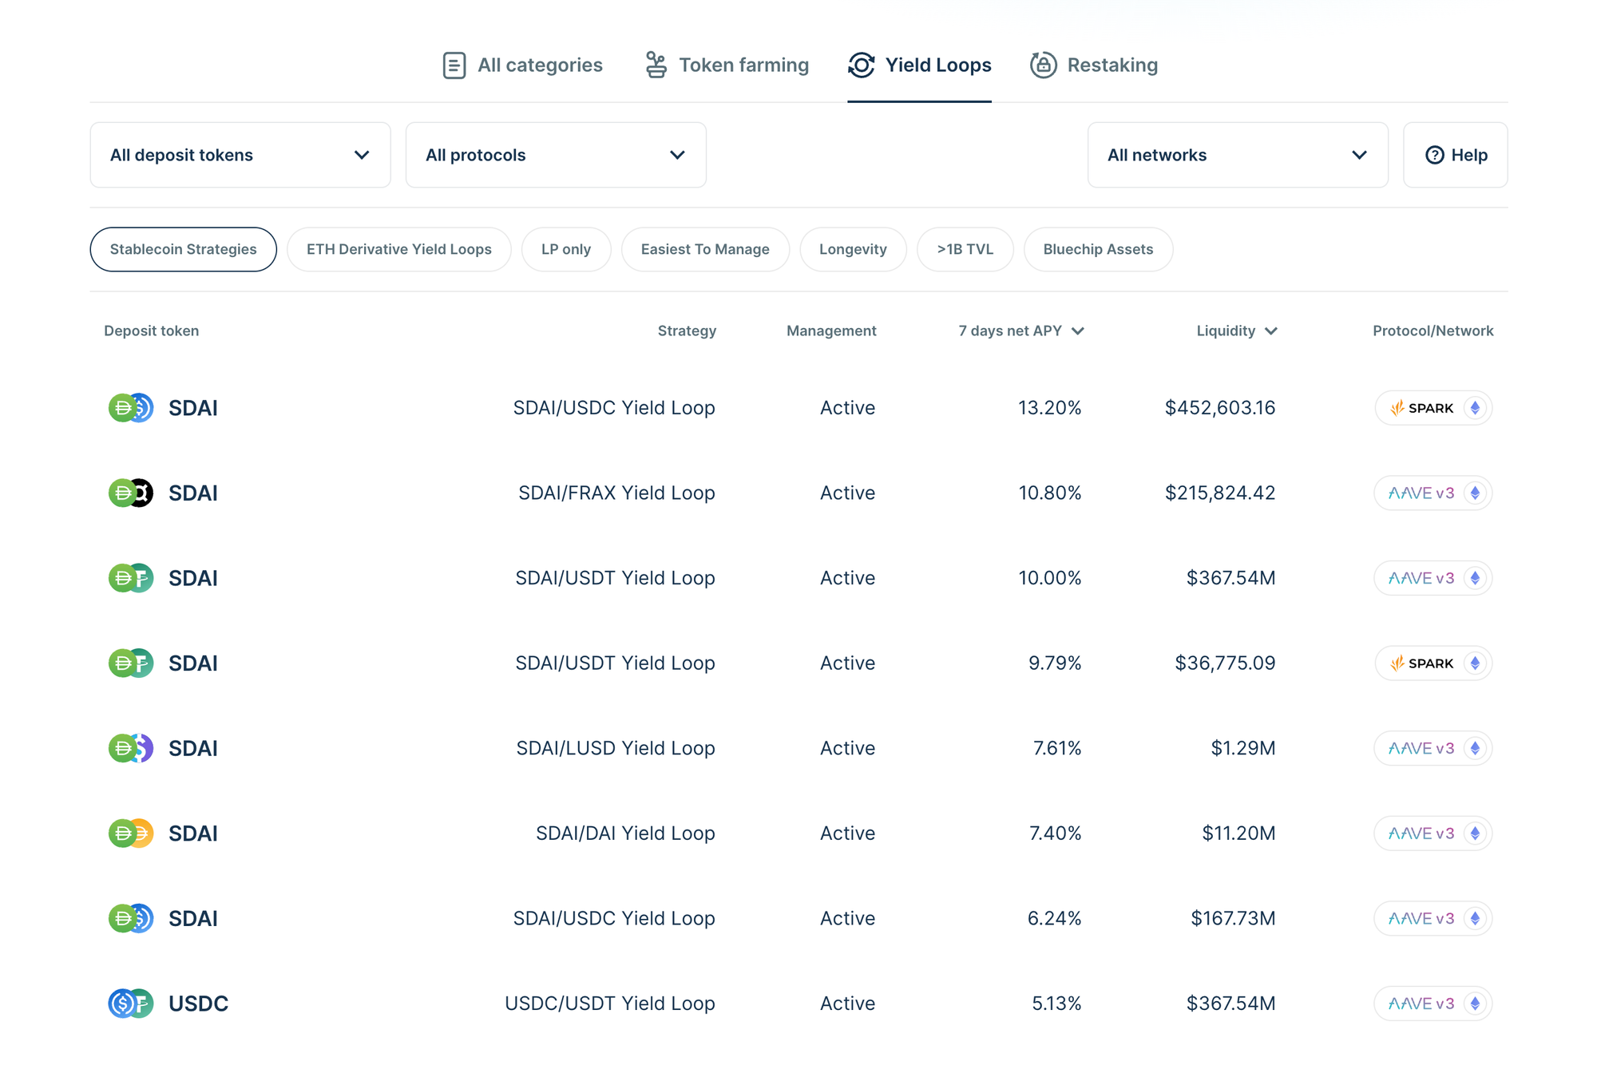Screen dimensions: 1597x1065
Task: Click the Help question mark icon
Action: tap(1434, 155)
